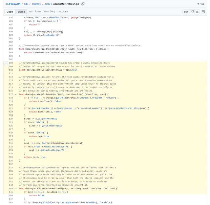
Task: Switch to the Code tab
Action: (x=10, y=12)
